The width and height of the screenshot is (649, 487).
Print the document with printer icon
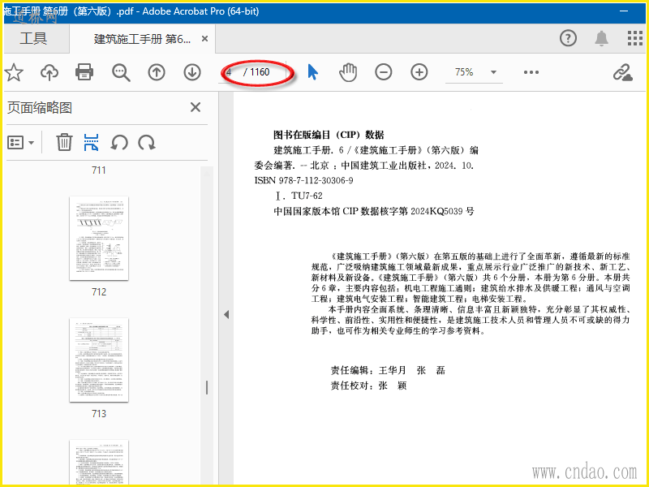[84, 72]
